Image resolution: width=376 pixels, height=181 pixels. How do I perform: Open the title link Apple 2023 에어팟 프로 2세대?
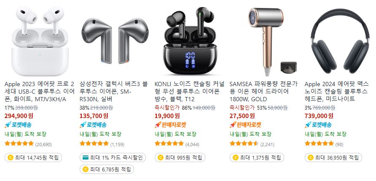pyautogui.click(x=40, y=92)
